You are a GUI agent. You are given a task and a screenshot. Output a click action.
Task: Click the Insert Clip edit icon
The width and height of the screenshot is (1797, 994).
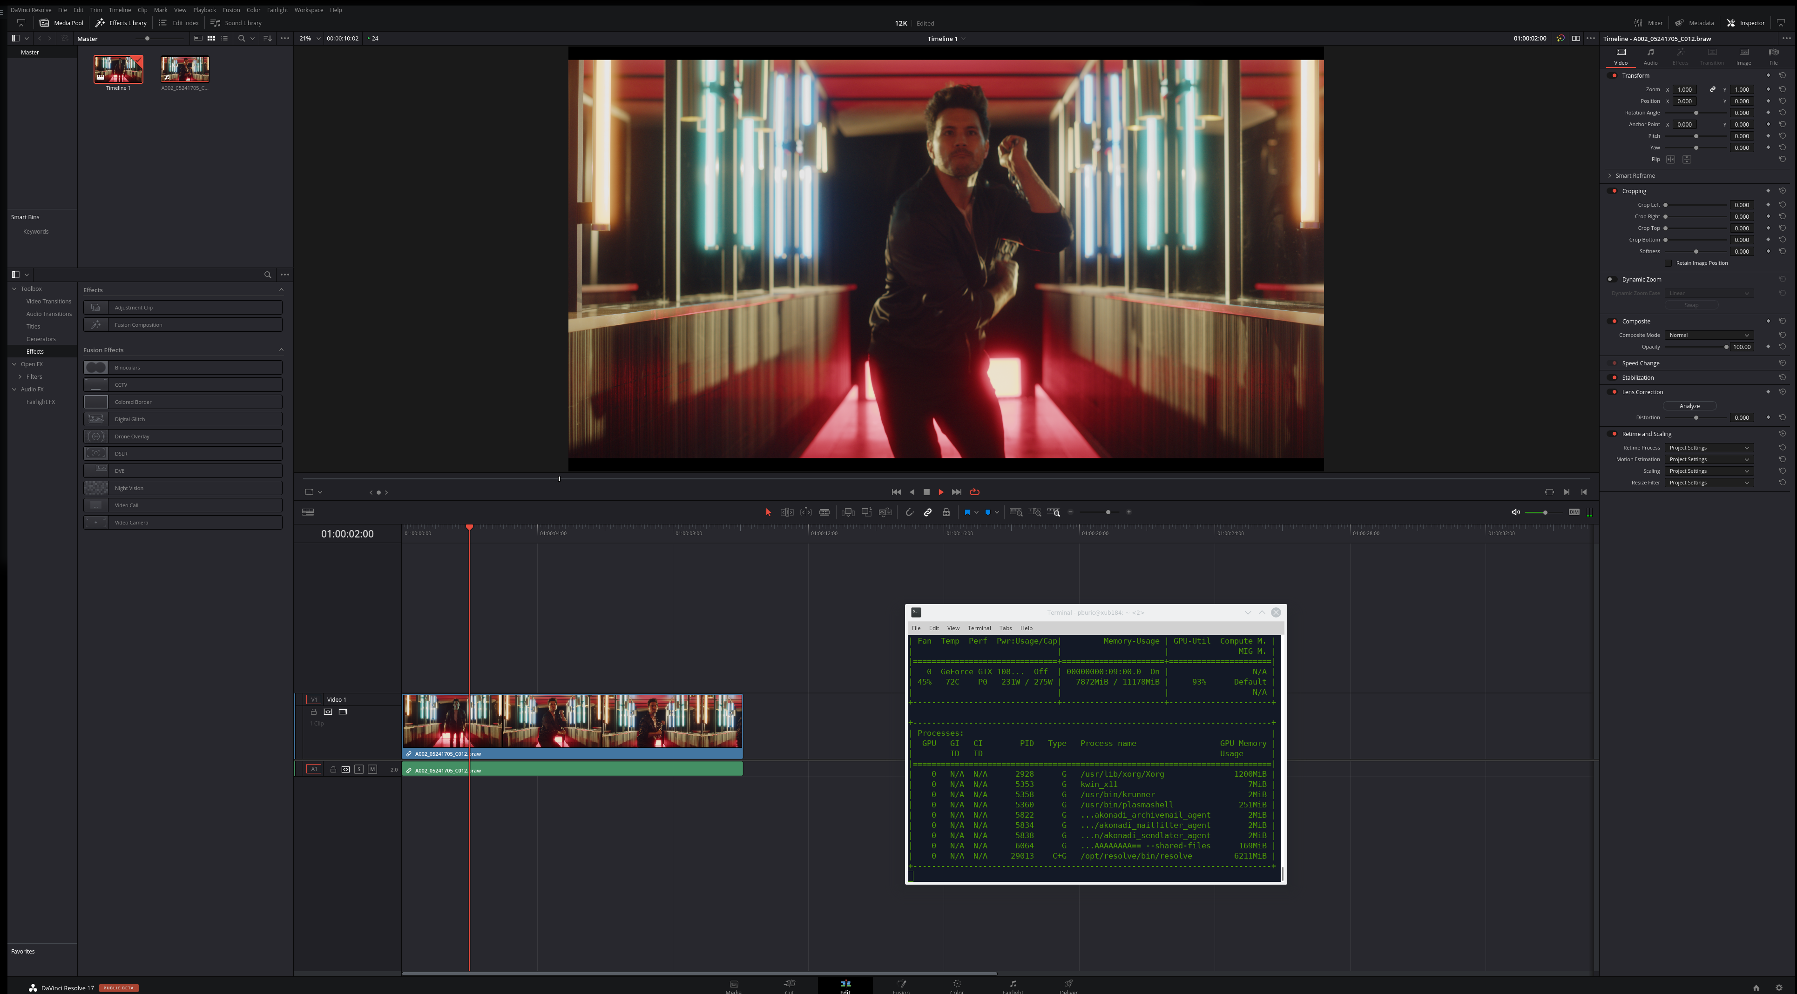[848, 512]
